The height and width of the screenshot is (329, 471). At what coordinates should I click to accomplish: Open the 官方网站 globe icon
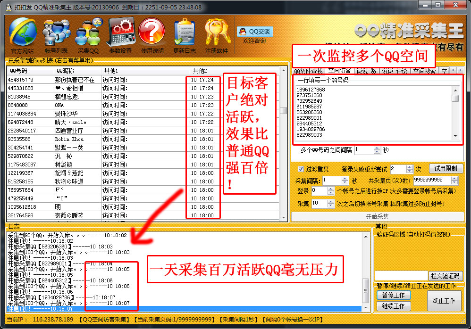click(x=23, y=35)
